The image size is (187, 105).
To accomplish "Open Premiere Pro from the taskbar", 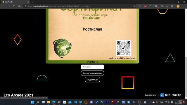I will [x=107, y=102].
